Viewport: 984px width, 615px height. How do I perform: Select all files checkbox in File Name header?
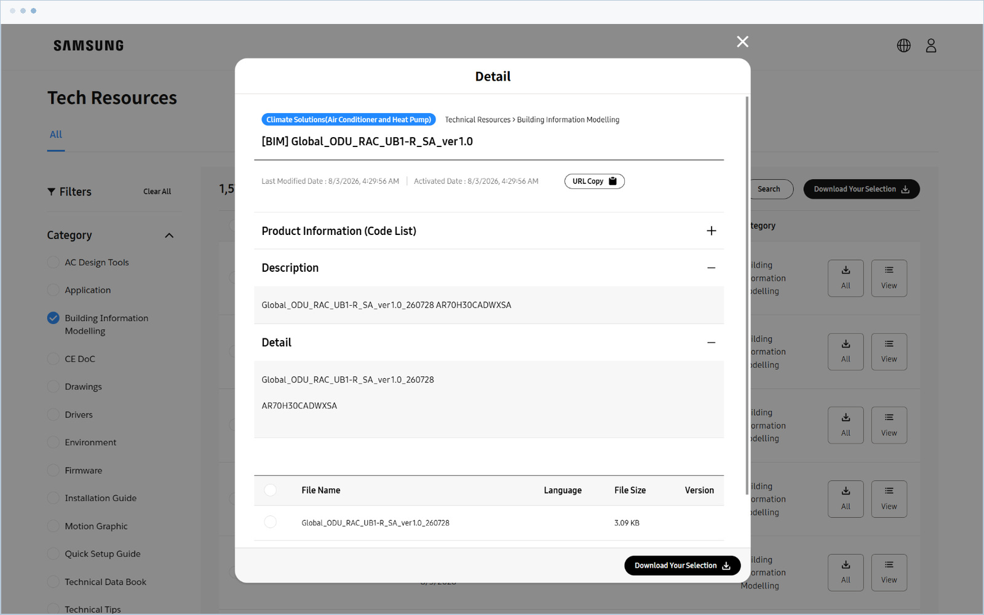270,490
